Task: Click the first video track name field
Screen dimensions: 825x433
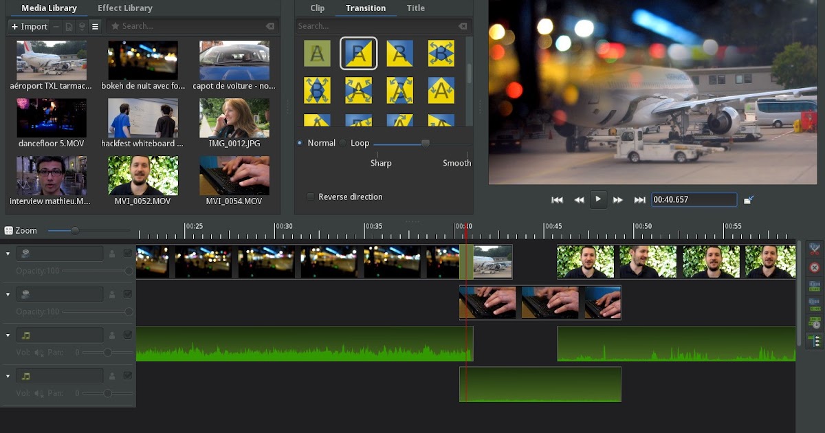Action: (60, 254)
